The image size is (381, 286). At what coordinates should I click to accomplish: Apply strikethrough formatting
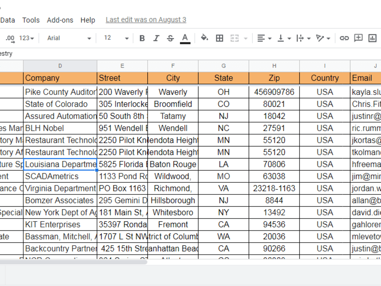pyautogui.click(x=170, y=38)
